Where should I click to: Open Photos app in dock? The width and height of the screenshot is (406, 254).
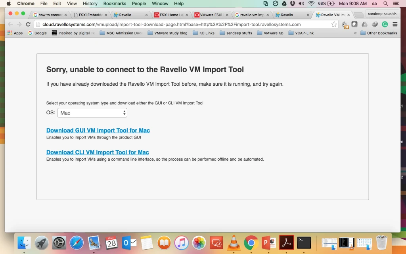tap(199, 243)
